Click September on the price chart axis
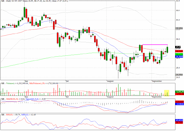 (157, 81)
